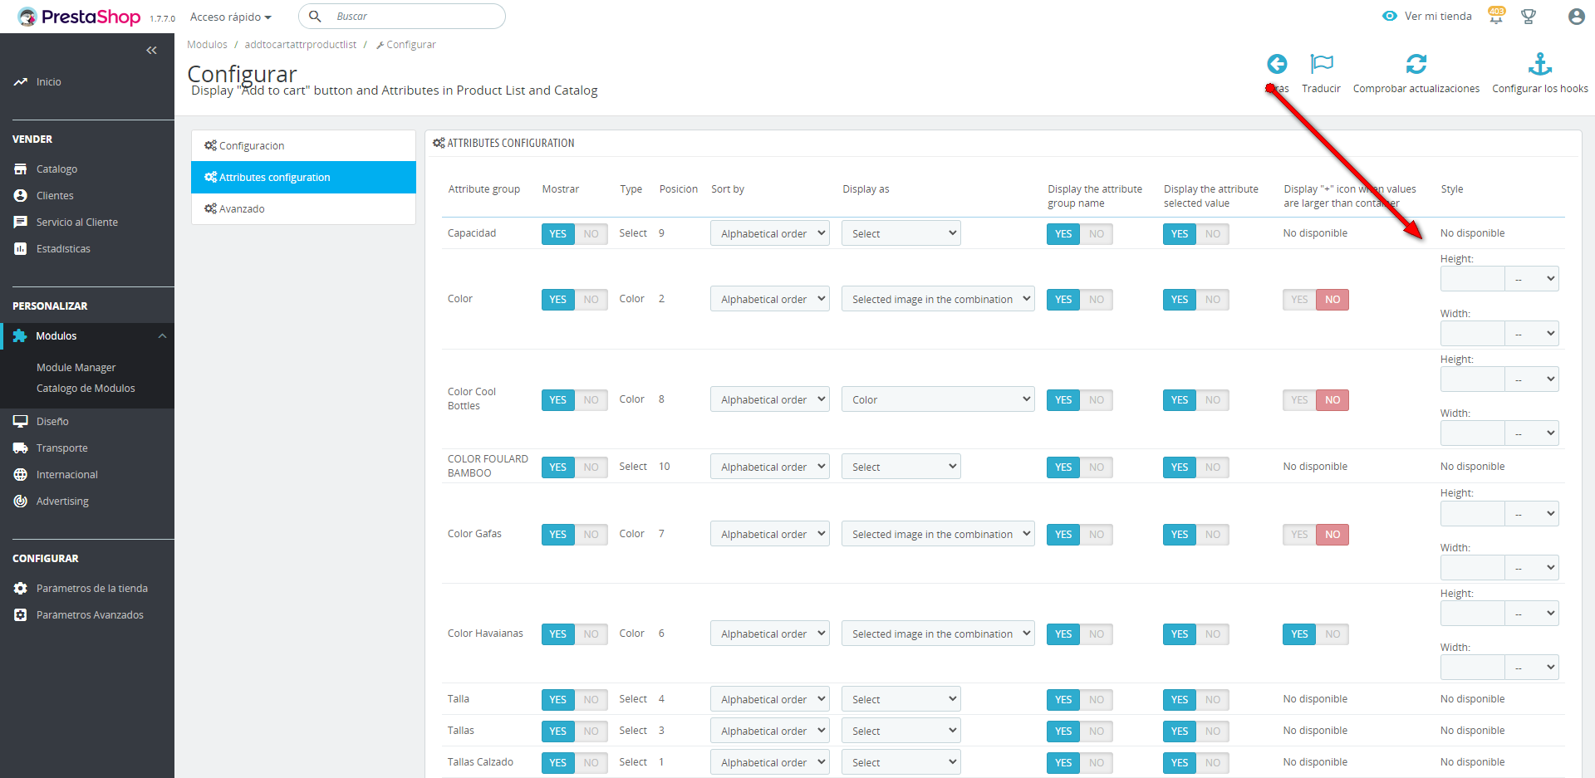Open Configurar los hooks anchor icon
The width and height of the screenshot is (1595, 778).
point(1539,64)
